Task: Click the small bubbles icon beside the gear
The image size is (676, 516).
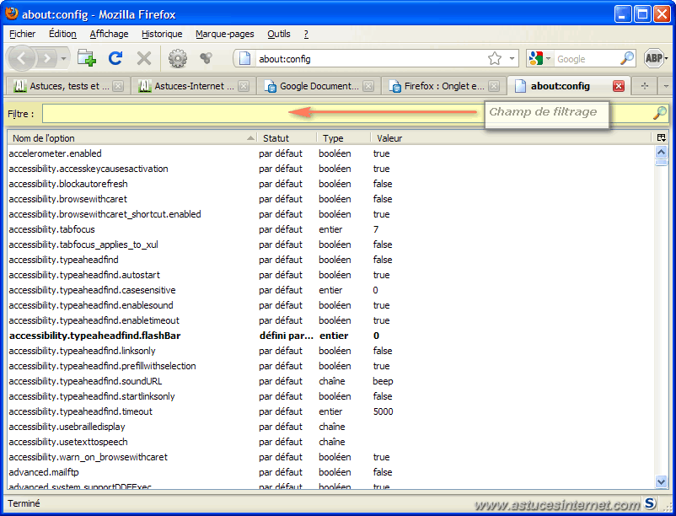Action: point(206,58)
